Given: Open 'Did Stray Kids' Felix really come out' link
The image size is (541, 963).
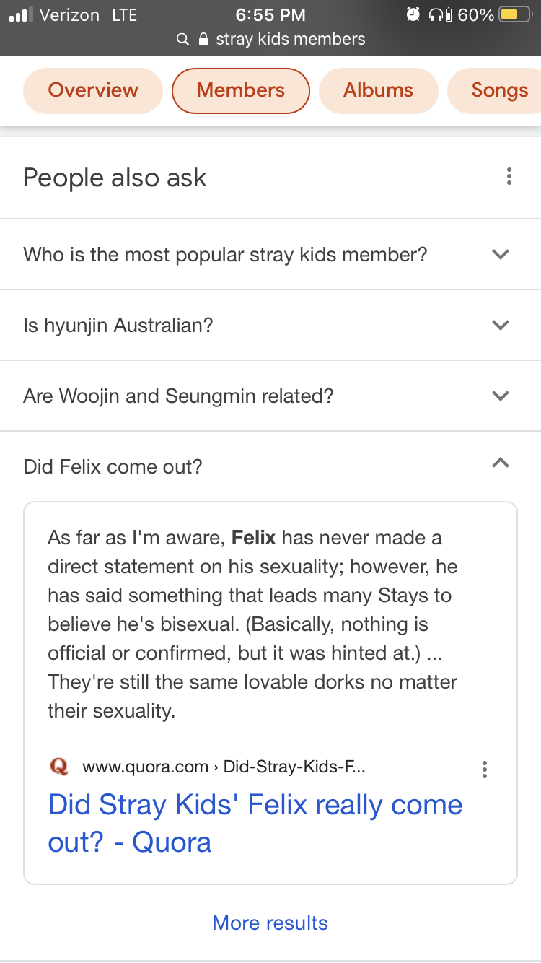Looking at the screenshot, I should pyautogui.click(x=255, y=823).
